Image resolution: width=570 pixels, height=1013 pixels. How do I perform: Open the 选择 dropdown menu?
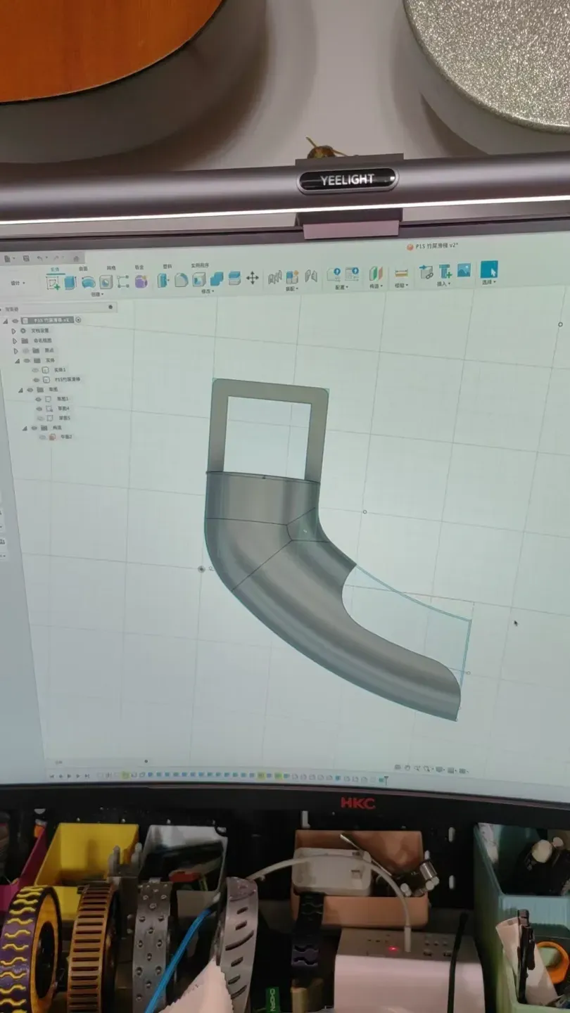coord(489,282)
